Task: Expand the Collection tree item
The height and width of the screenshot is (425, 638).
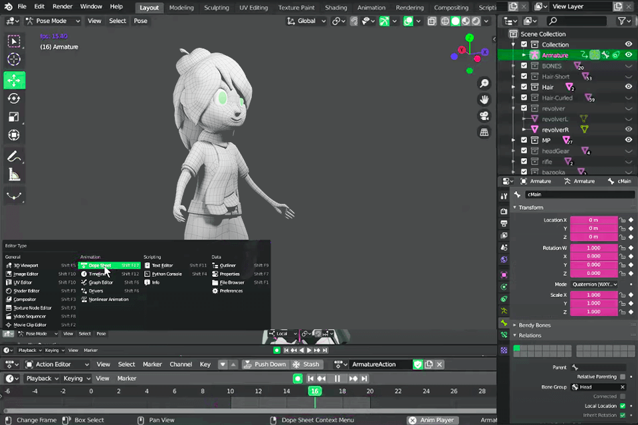Action: (514, 44)
